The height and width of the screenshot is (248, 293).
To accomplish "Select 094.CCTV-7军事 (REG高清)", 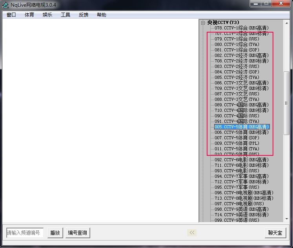I will (x=242, y=176).
